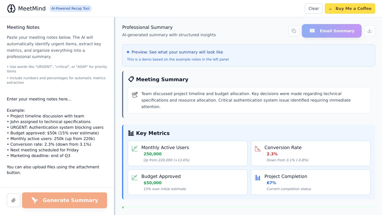Click the MeetMind brain logo icon
382x215 pixels.
pyautogui.click(x=11, y=8)
